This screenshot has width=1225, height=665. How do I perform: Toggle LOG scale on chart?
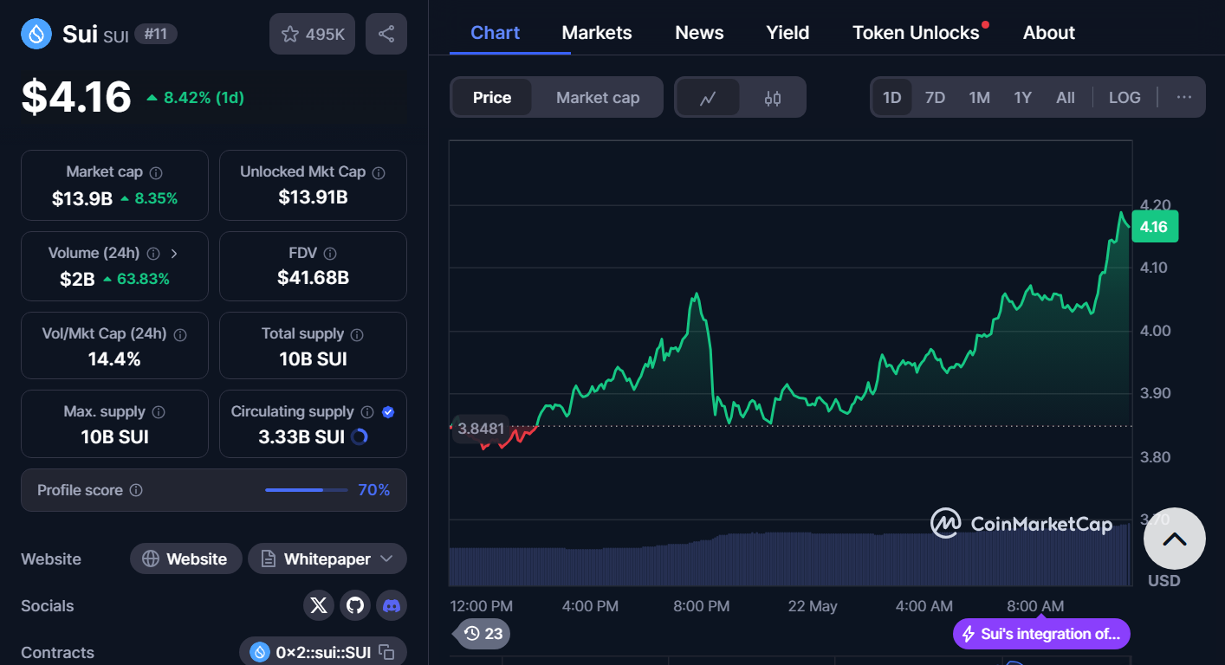(1125, 98)
